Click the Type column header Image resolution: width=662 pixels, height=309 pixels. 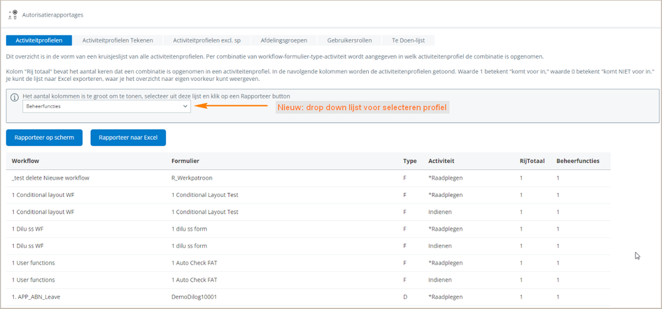[x=410, y=161]
